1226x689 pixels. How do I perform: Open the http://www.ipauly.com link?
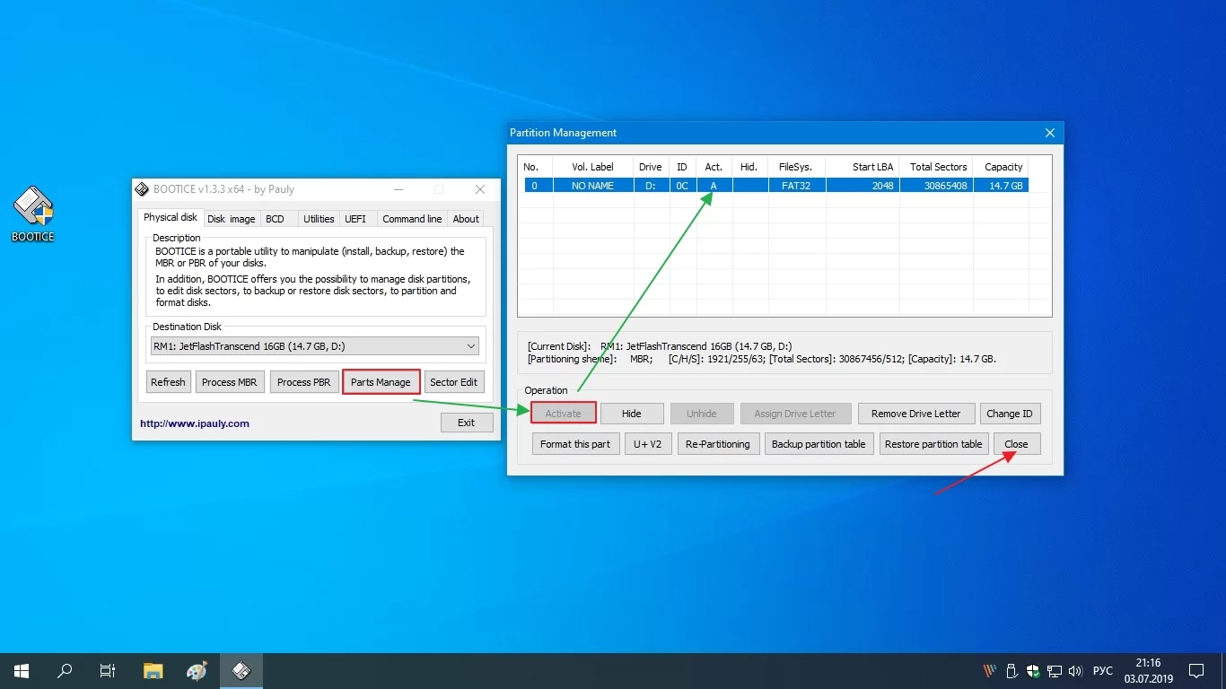coord(195,423)
